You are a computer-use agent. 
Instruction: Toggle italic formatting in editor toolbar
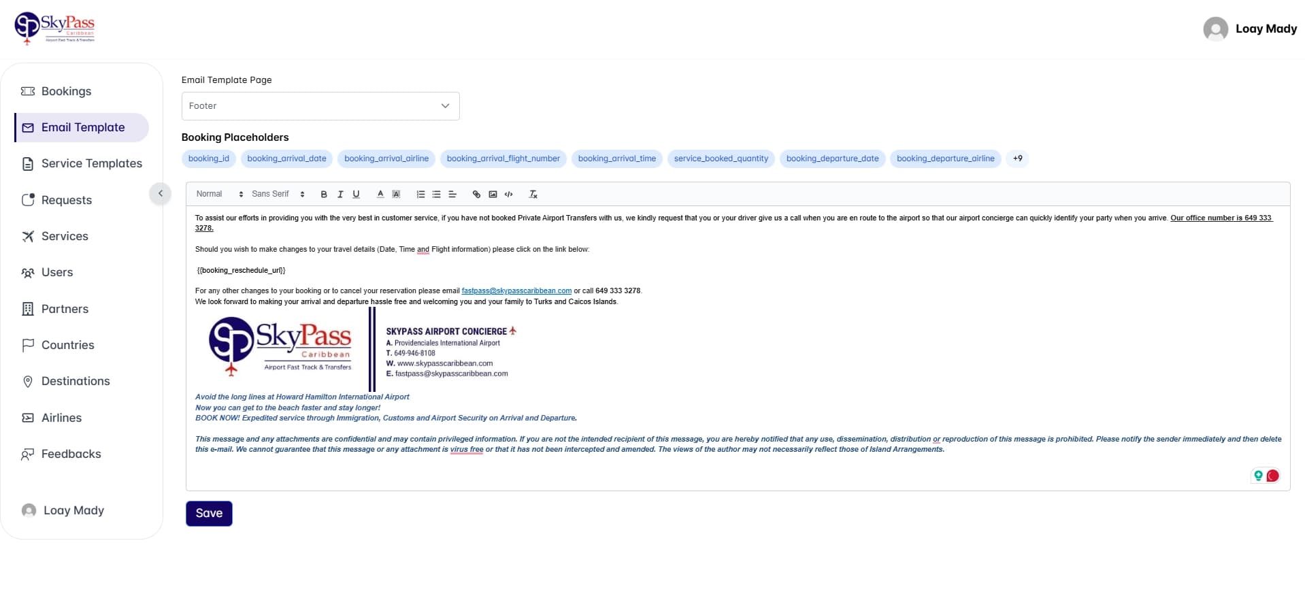coord(340,195)
